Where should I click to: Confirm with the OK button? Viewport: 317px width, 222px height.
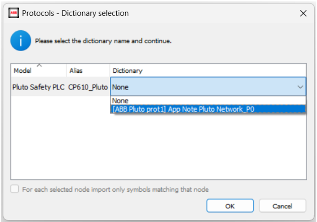230,206
